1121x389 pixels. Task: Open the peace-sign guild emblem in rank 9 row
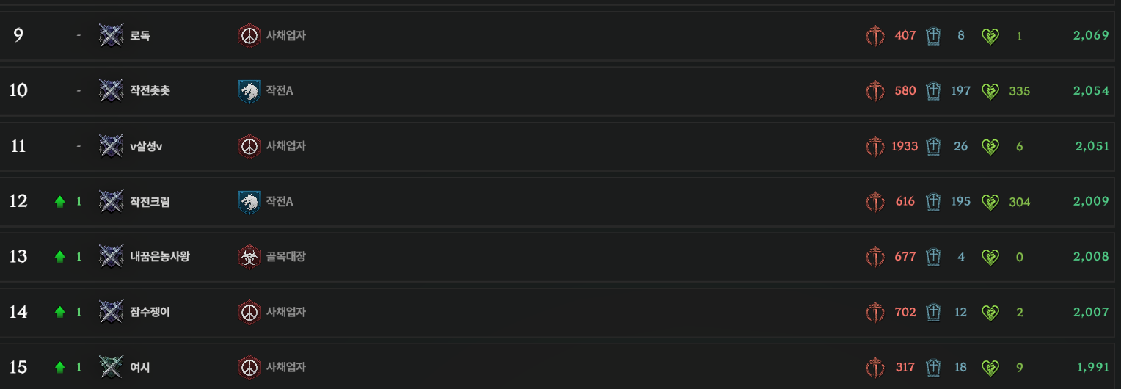(249, 35)
